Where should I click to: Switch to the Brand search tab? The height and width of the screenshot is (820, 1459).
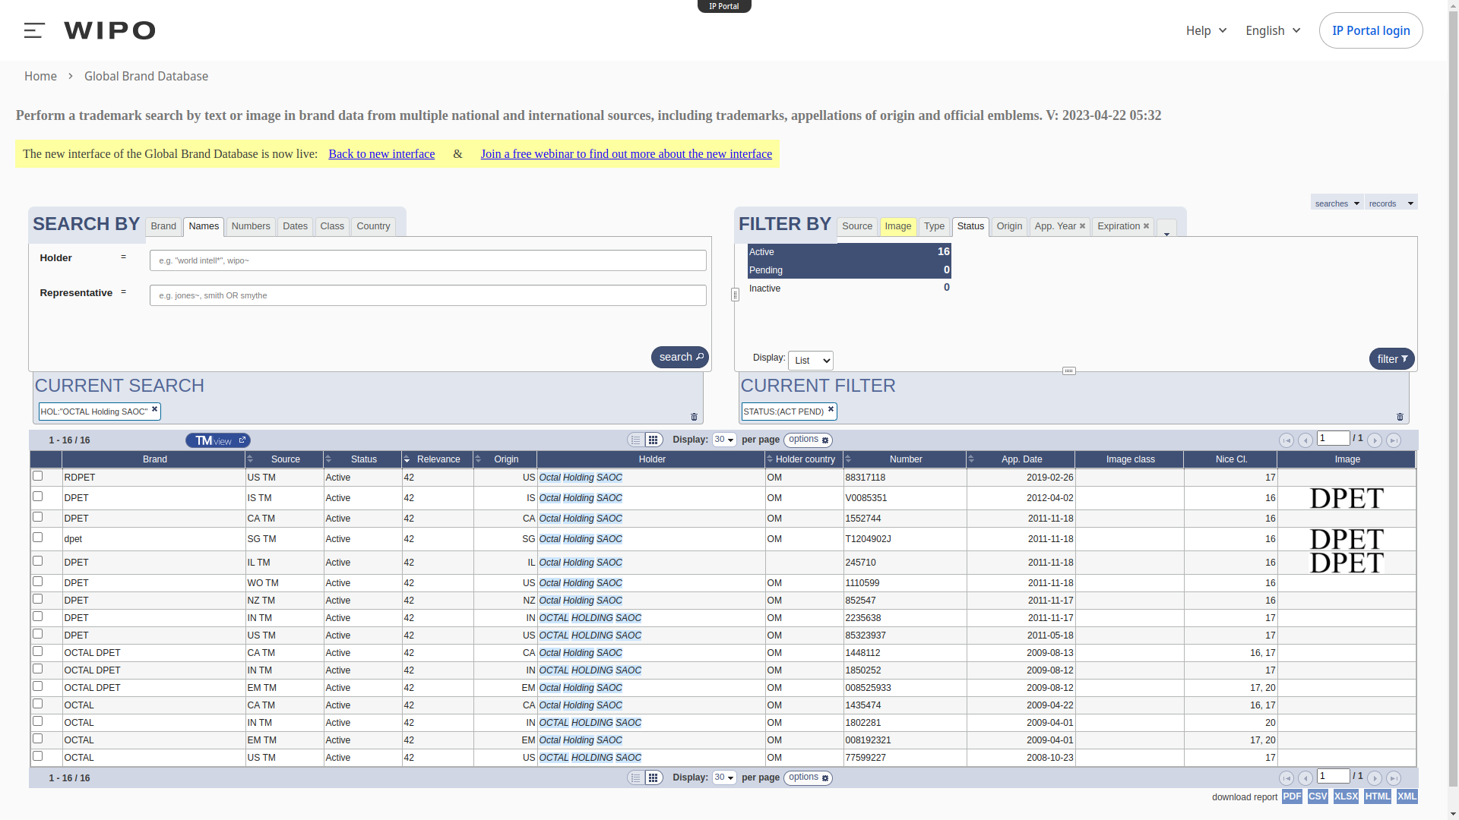click(x=163, y=226)
